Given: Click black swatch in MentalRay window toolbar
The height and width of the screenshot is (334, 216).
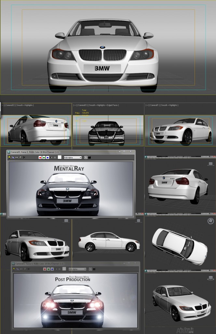Looking at the screenshot, I should pyautogui.click(x=89, y=158).
